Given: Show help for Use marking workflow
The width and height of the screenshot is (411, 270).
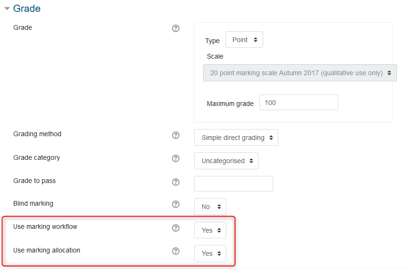Looking at the screenshot, I should tap(176, 228).
